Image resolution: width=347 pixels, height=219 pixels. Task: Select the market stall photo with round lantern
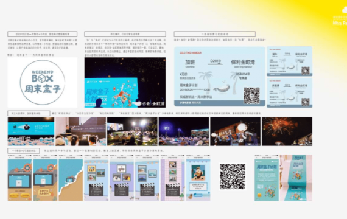235,131
